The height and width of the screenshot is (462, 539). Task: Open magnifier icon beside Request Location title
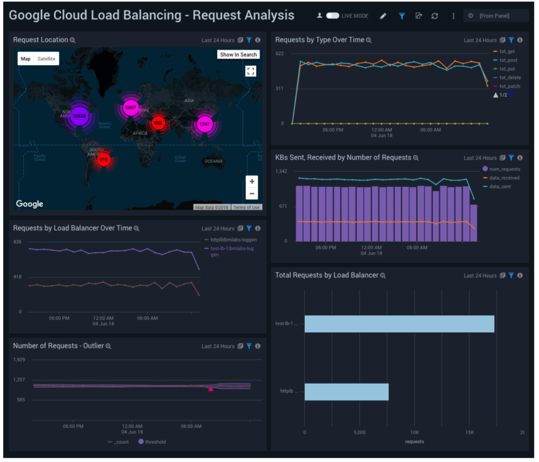73,40
